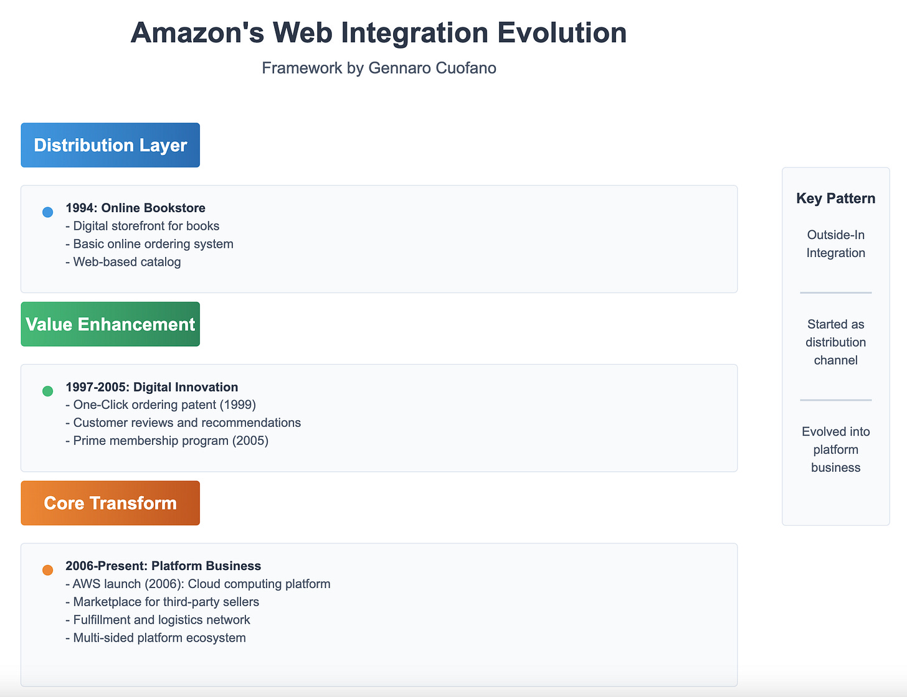Click the heading "1994: Online Bookstore"
This screenshot has height=697, width=907.
[135, 208]
